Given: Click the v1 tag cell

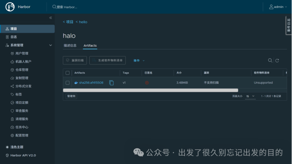Looking at the screenshot, I should pyautogui.click(x=124, y=83).
